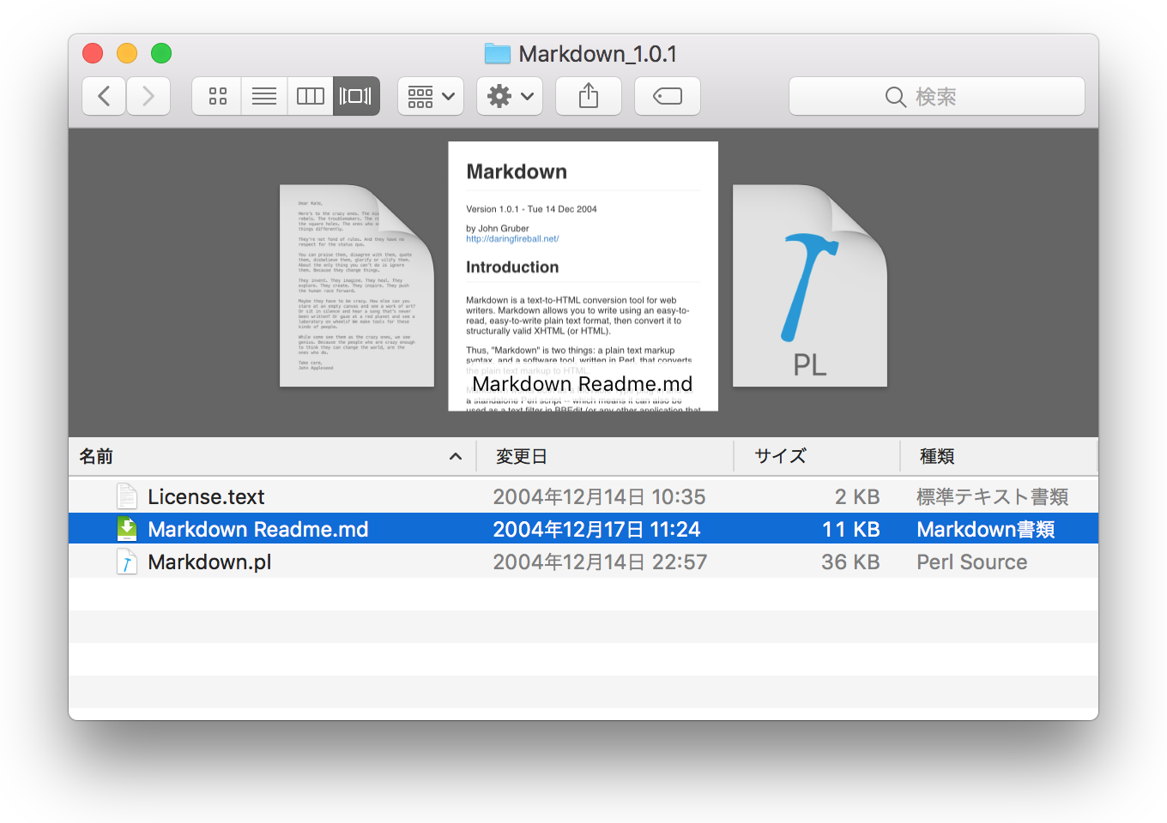Open the arrange items dropdown
The height and width of the screenshot is (823, 1167).
point(431,96)
